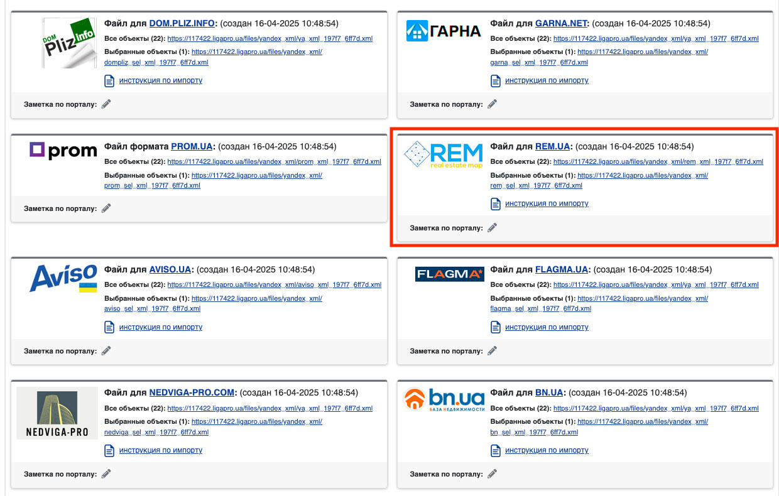779x496 pixels.
Task: Open import instructions link for FLAGMA.UA
Action: coord(547,327)
